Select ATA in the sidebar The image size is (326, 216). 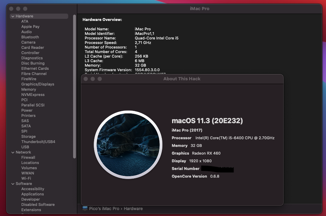[25, 21]
